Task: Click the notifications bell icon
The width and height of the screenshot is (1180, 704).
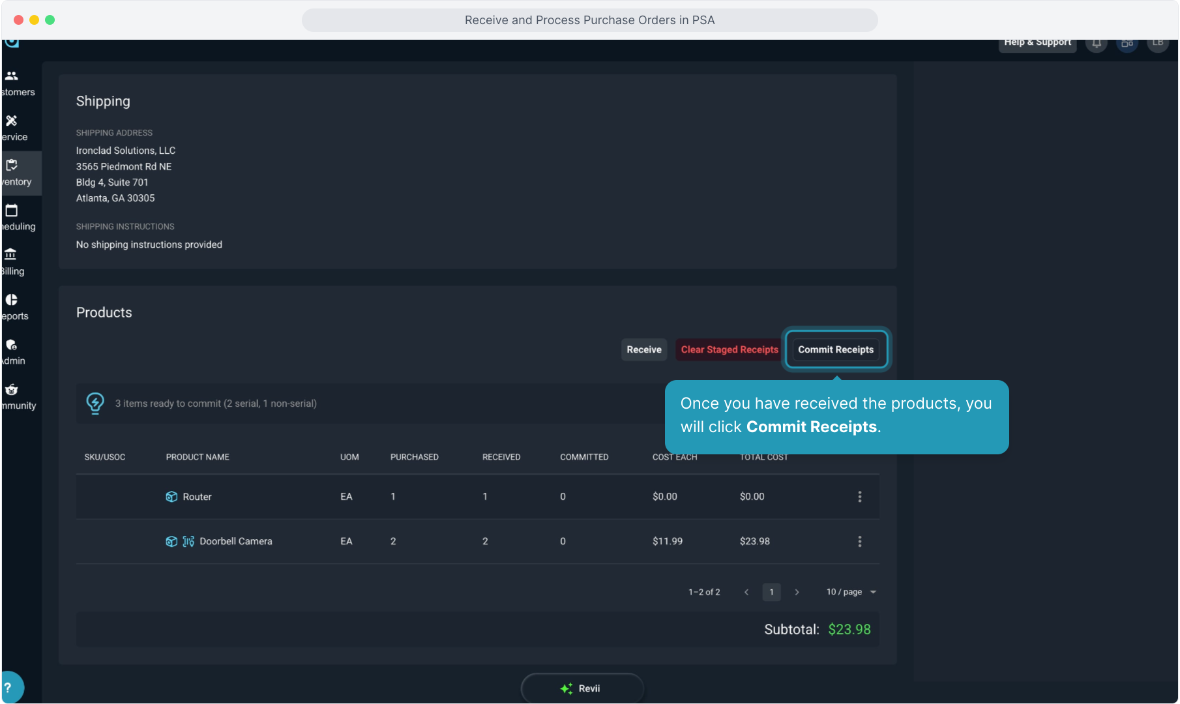Action: [x=1097, y=43]
